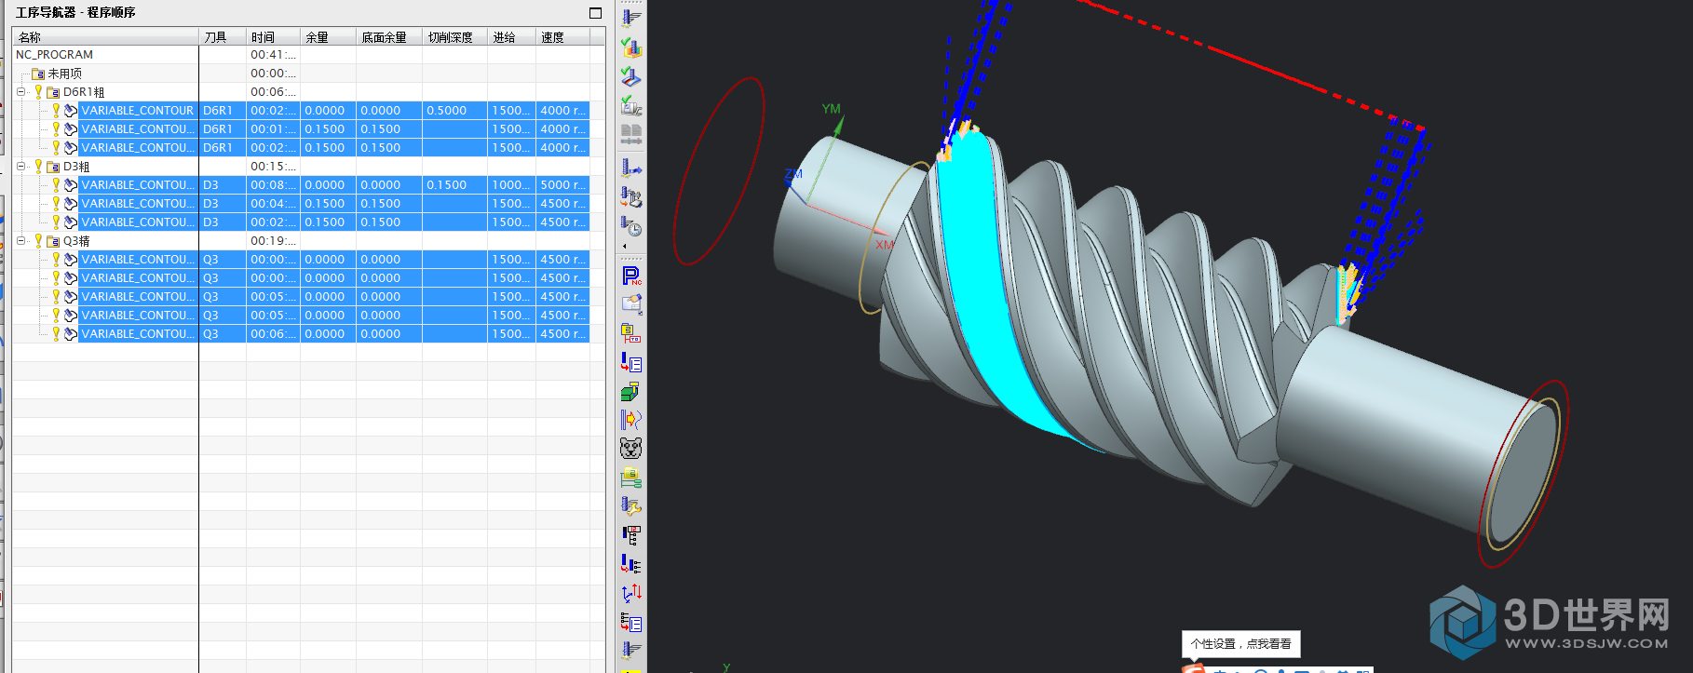The height and width of the screenshot is (673, 1693).
Task: Click the tool with wrench icon
Action: (631, 507)
